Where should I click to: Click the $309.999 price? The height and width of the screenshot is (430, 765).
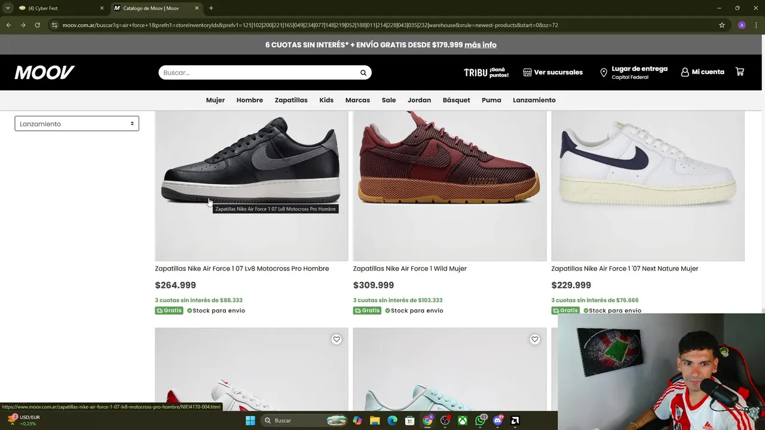point(374,285)
